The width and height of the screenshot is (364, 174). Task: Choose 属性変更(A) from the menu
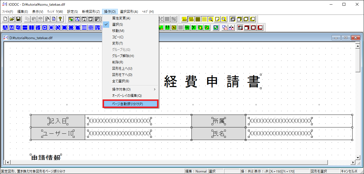pos(130,18)
